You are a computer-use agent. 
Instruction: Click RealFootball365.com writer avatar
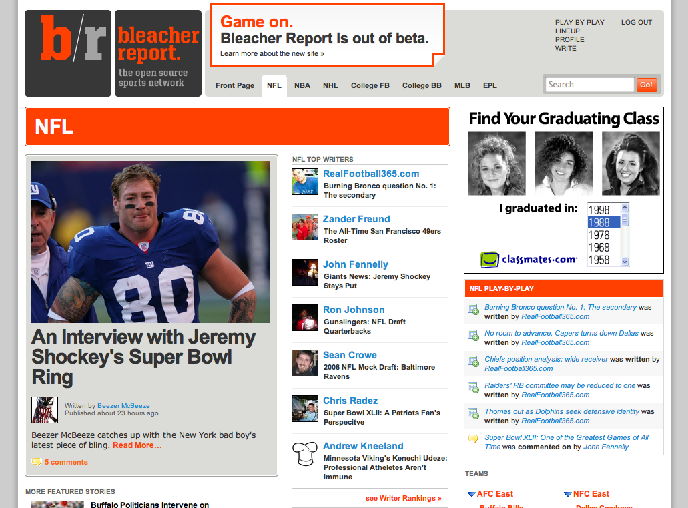point(305,182)
